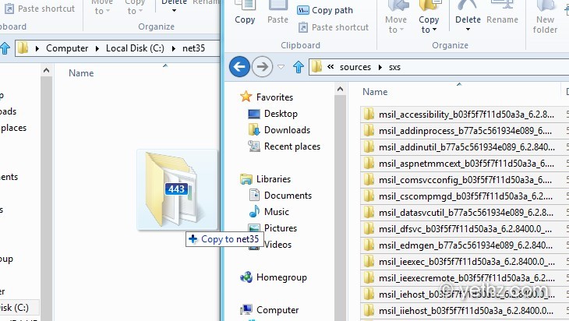Click Copy path in the Clipboard group
This screenshot has width=569, height=321.
coord(325,10)
